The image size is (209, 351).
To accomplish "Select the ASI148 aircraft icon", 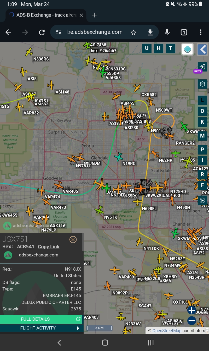I will click(x=50, y=85).
